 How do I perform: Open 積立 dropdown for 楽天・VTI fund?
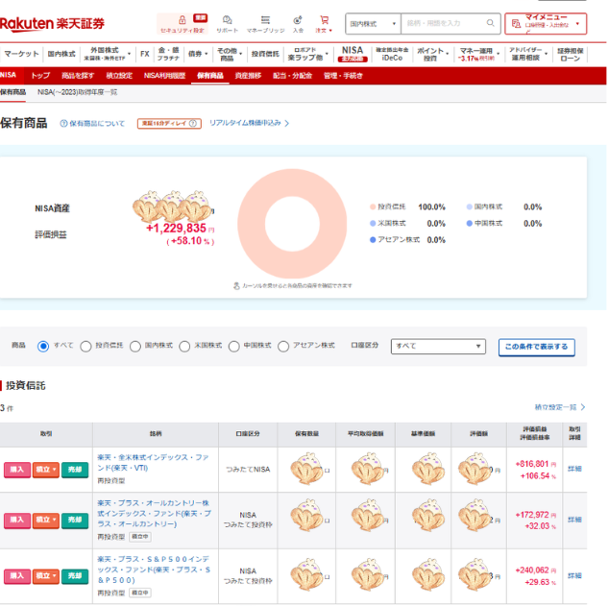click(x=46, y=470)
